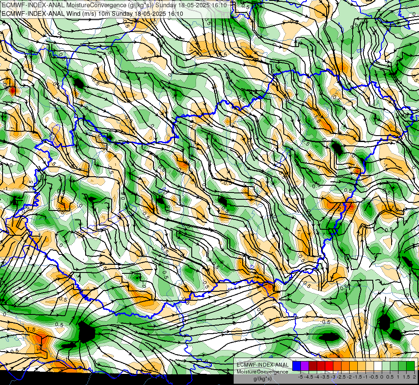Click the light orange legend swatch between -1.5 and -1

362,366
